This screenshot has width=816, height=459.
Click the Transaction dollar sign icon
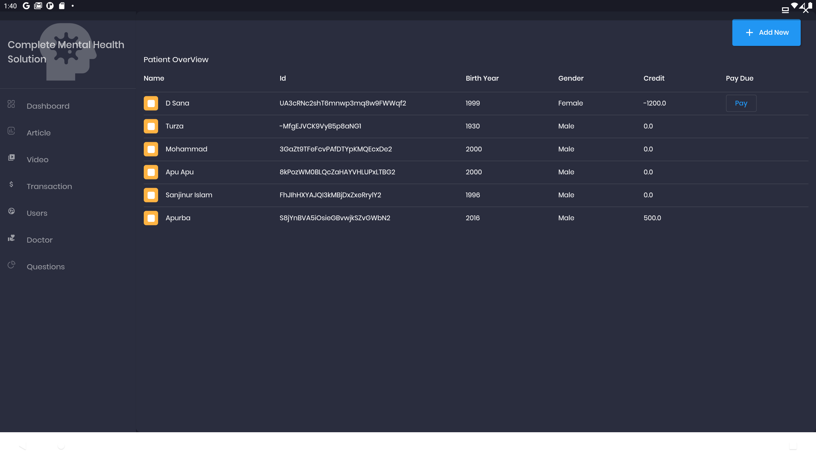[11, 184]
